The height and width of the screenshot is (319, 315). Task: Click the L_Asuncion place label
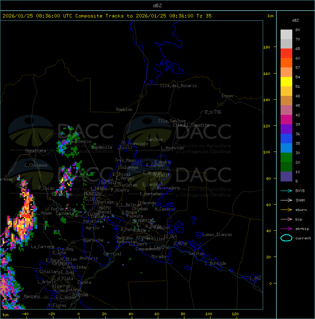tap(172, 148)
